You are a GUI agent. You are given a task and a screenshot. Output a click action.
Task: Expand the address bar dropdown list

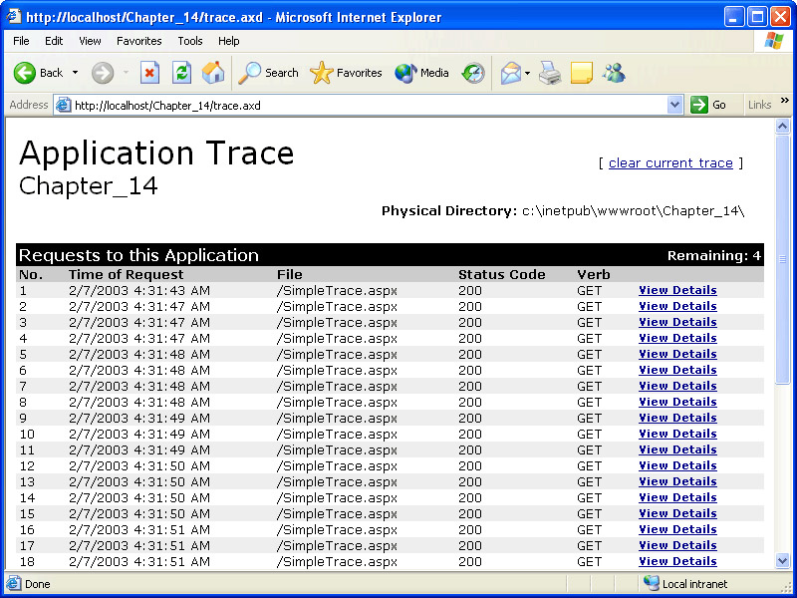(674, 105)
